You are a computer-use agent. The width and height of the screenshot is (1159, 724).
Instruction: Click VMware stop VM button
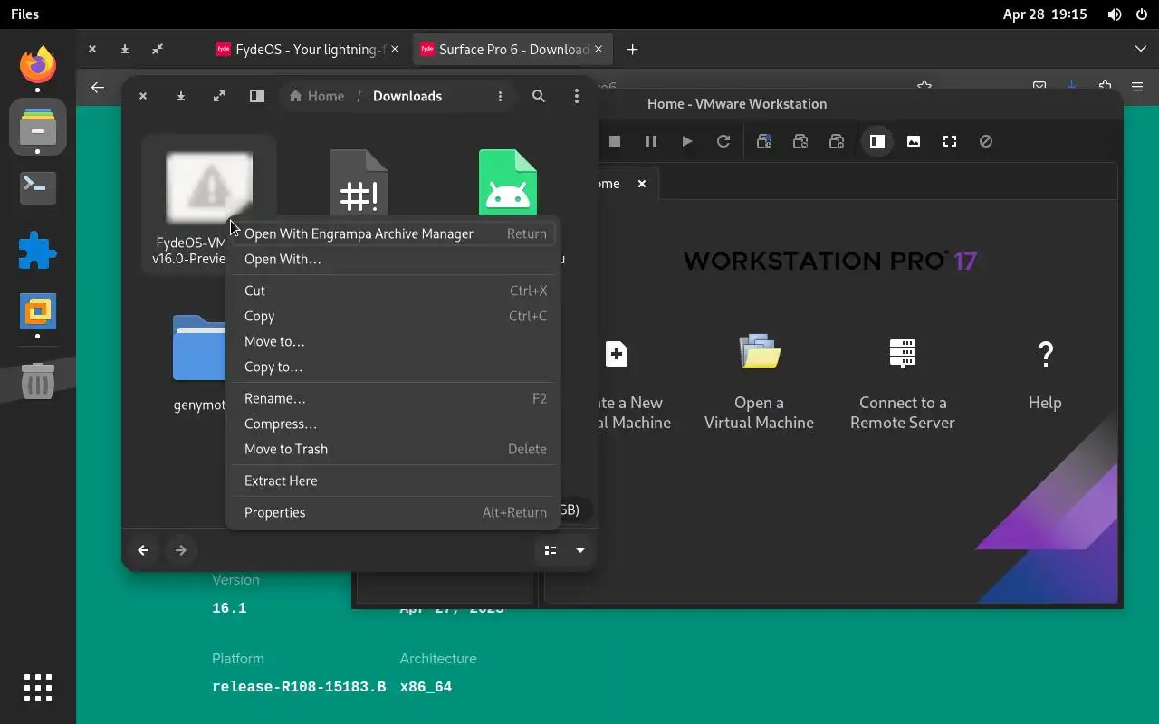(x=615, y=141)
